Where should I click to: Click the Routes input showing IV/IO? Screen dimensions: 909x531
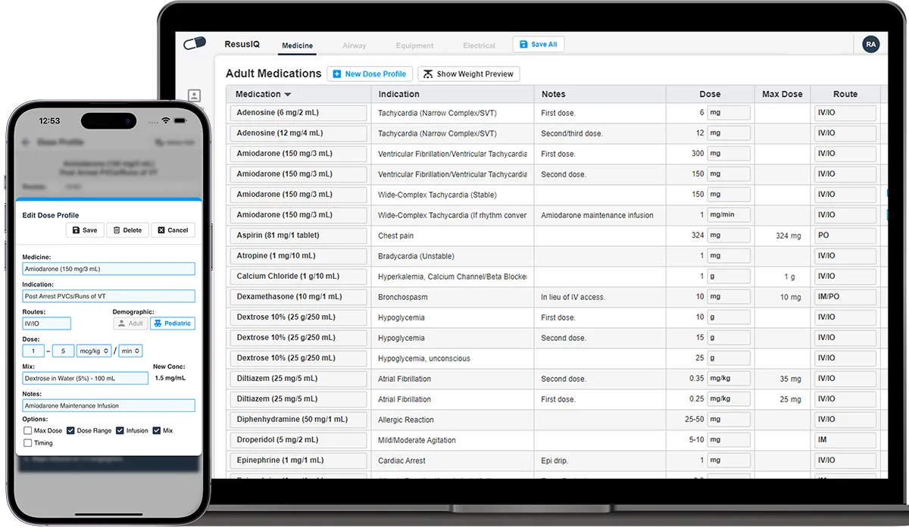(x=46, y=323)
